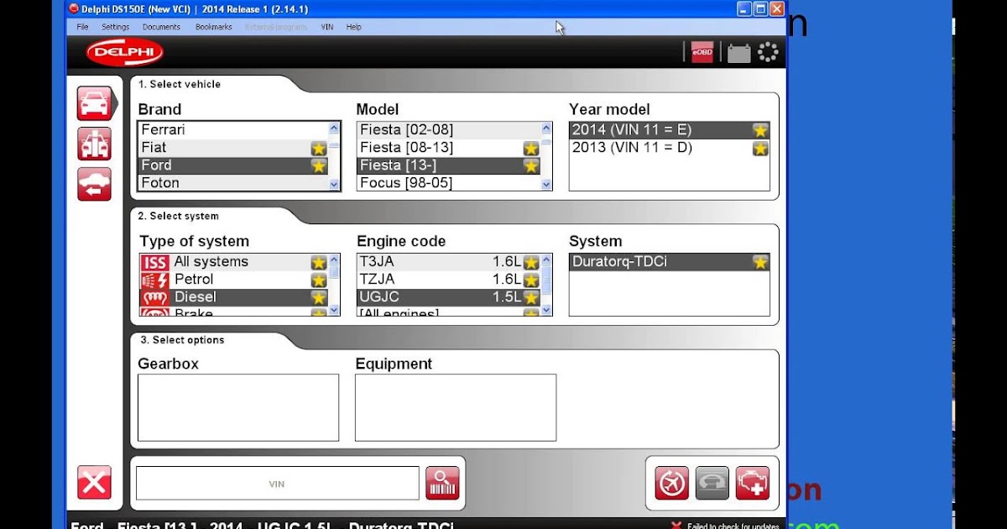Toggle favorite star for Fiat

click(319, 148)
